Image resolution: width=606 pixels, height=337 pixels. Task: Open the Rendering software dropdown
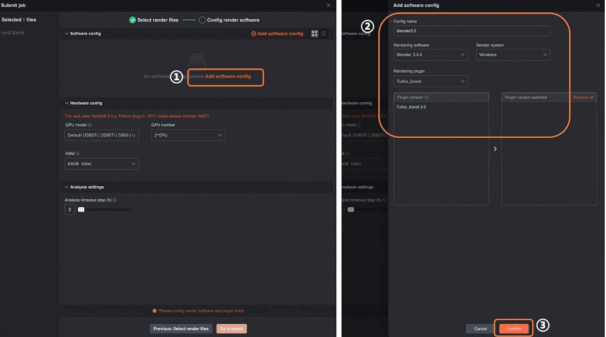(430, 55)
